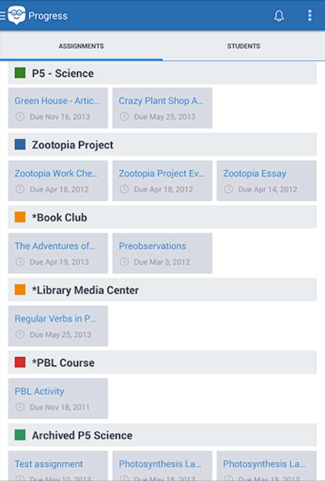This screenshot has width=325, height=481.
Task: Switch to the Students tab
Action: click(x=243, y=46)
